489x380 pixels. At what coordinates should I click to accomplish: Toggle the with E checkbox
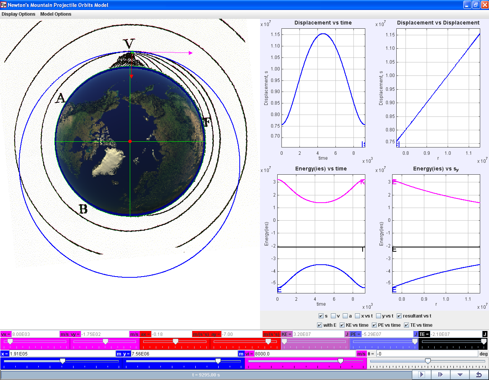[319, 325]
